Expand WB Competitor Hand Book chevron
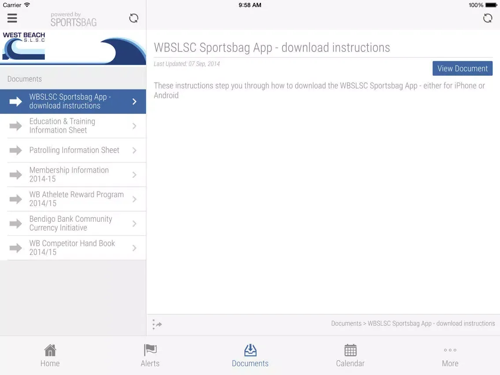The image size is (500, 375). 134,248
